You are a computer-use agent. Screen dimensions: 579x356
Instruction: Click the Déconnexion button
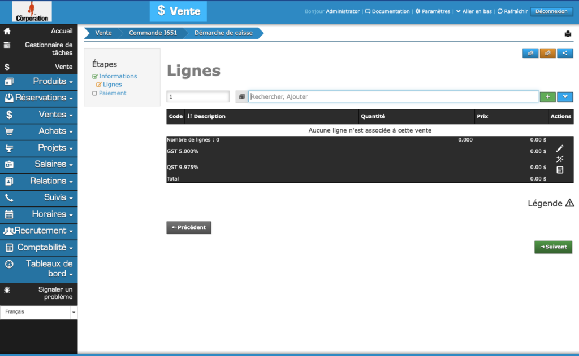click(551, 11)
